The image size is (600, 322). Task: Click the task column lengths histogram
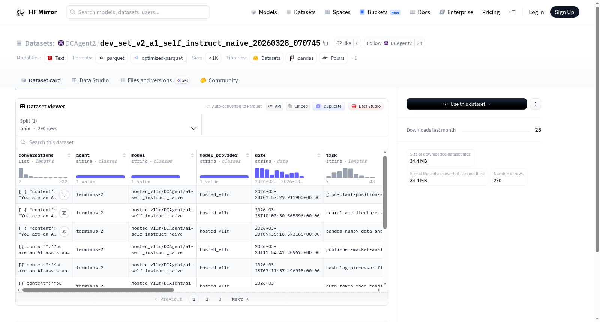tap(351, 172)
